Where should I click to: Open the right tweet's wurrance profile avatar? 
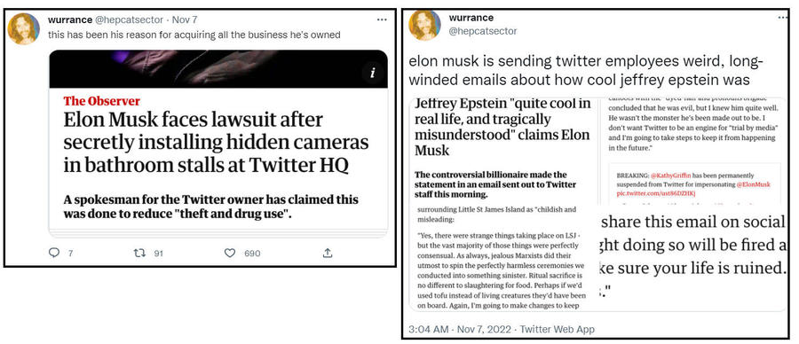pos(425,25)
